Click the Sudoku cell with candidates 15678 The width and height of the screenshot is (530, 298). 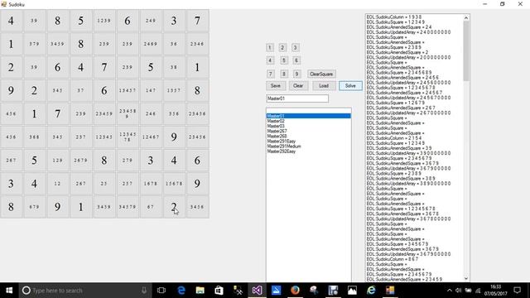174,184
